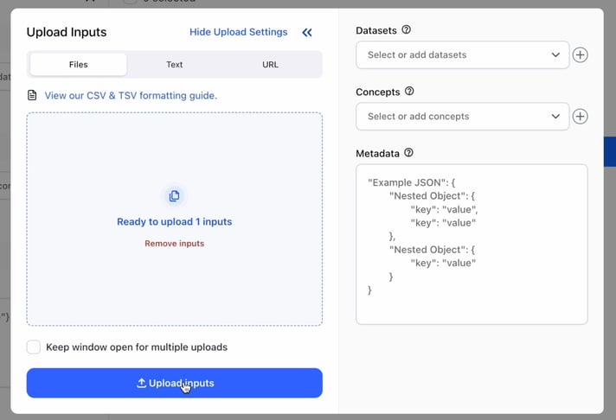Viewport: 616px width, 420px height.
Task: Enable Keep window open for multiple uploads
Action: click(34, 347)
